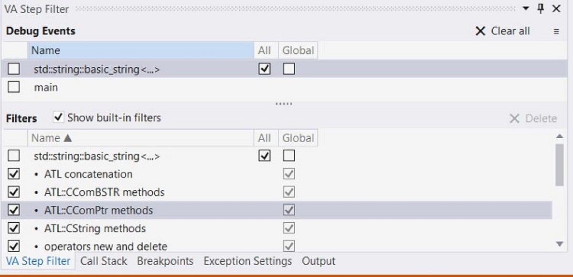Switch to the Call Stack tab
The image size is (573, 277).
pos(103,261)
